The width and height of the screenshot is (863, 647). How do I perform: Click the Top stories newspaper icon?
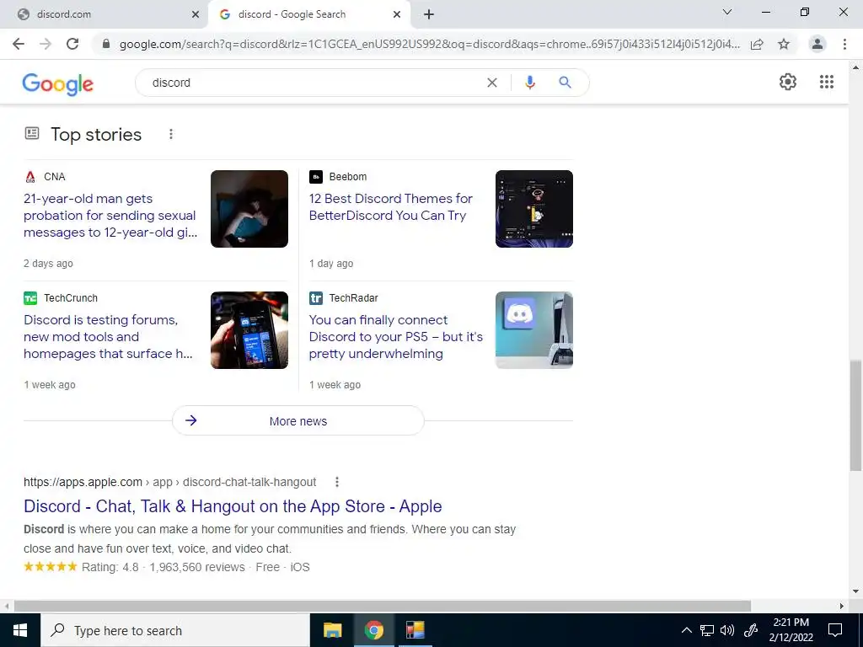pyautogui.click(x=32, y=133)
